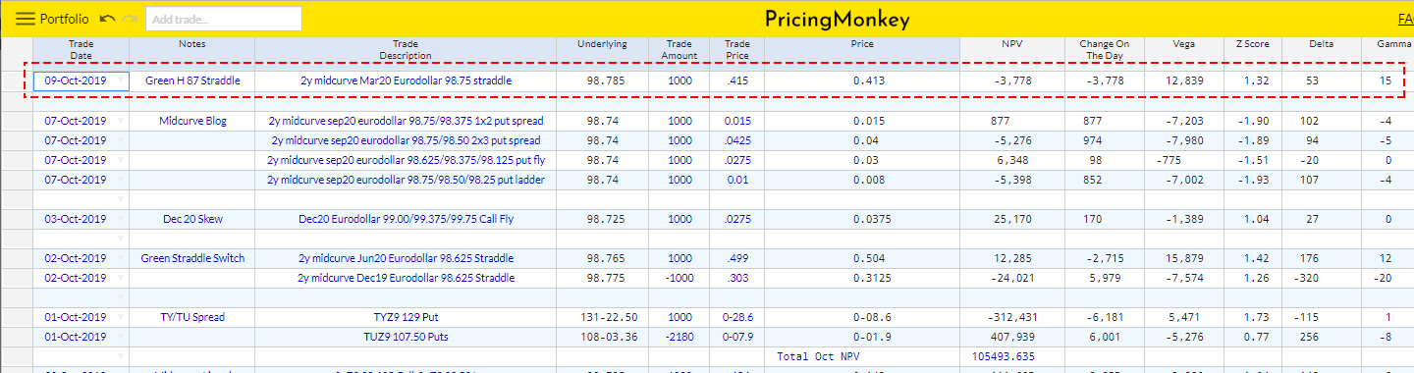Select the sep20 put ladder trade description
This screenshot has width=1414, height=373.
pyautogui.click(x=406, y=180)
